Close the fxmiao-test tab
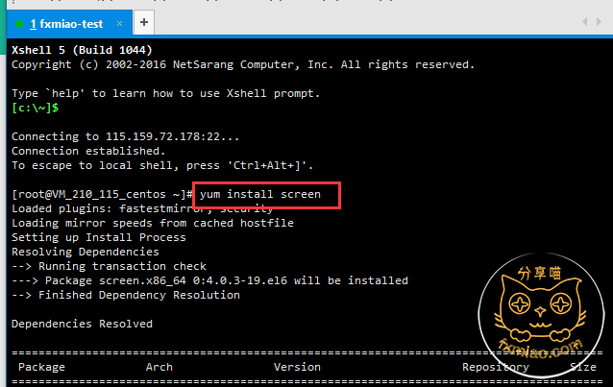 pos(120,24)
